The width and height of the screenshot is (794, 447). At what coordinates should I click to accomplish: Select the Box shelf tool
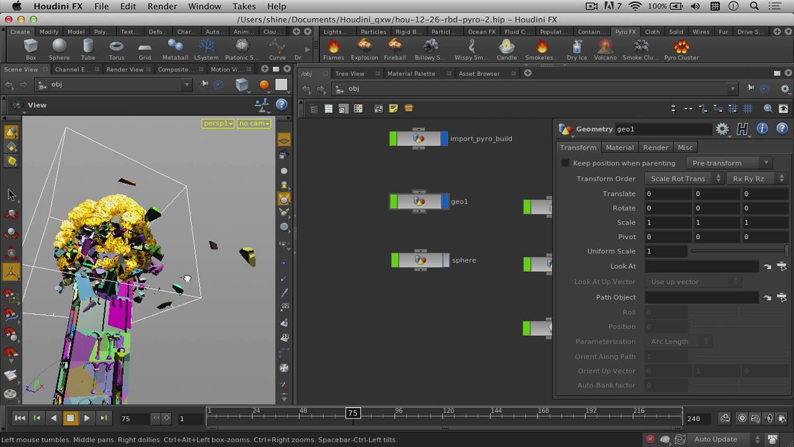point(30,50)
